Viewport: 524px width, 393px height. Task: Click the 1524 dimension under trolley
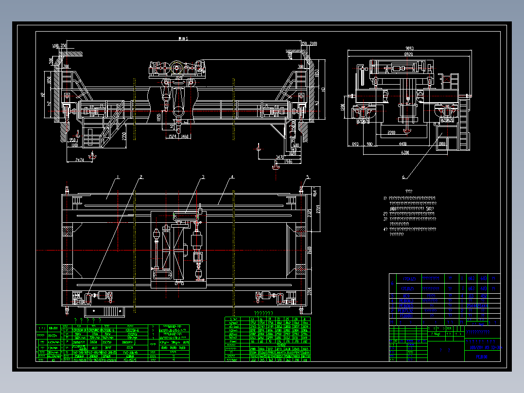click(172, 137)
